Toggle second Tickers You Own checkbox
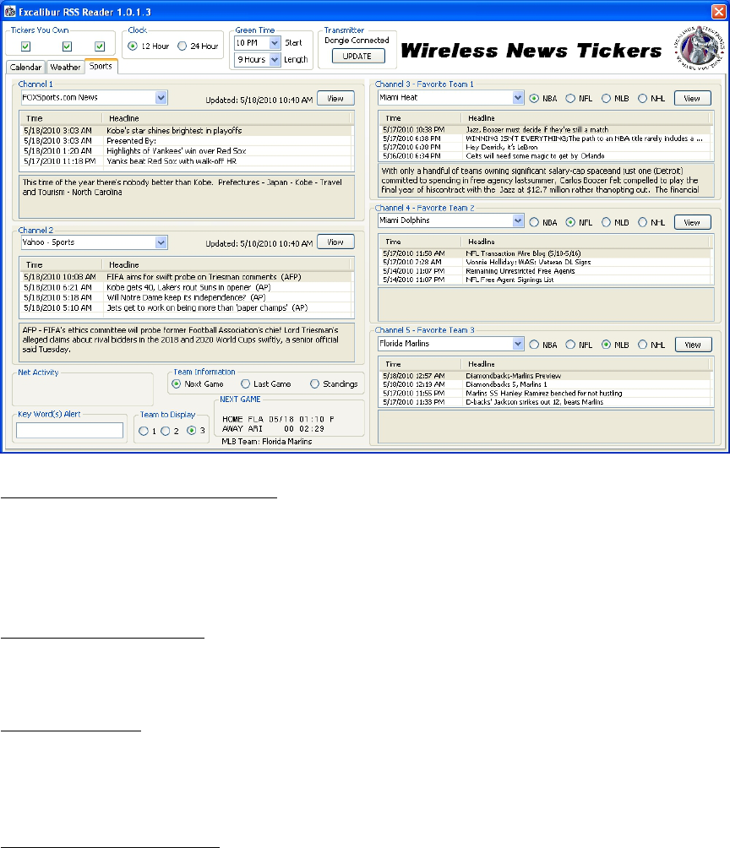 tap(67, 46)
